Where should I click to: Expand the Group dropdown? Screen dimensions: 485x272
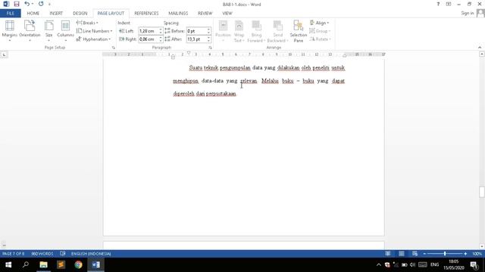[x=320, y=31]
